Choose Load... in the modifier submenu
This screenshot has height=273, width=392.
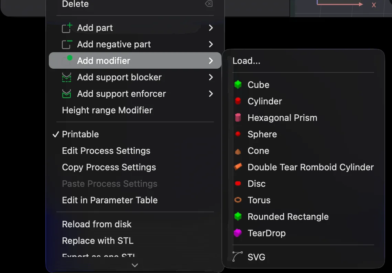click(246, 61)
